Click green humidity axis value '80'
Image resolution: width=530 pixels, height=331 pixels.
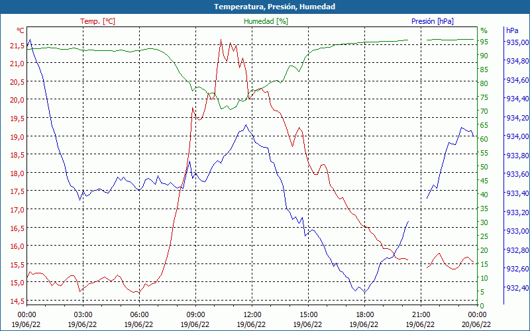[484, 83]
